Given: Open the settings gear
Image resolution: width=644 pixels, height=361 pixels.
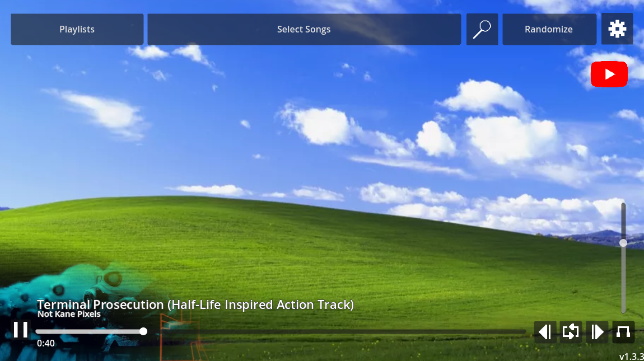Looking at the screenshot, I should click(x=617, y=29).
